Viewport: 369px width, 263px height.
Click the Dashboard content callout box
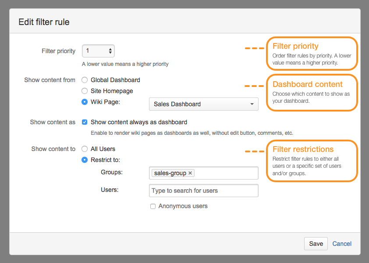312,92
